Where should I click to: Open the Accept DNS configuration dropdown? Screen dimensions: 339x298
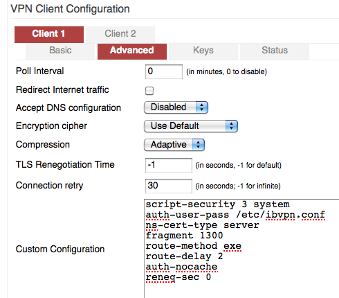coord(176,107)
